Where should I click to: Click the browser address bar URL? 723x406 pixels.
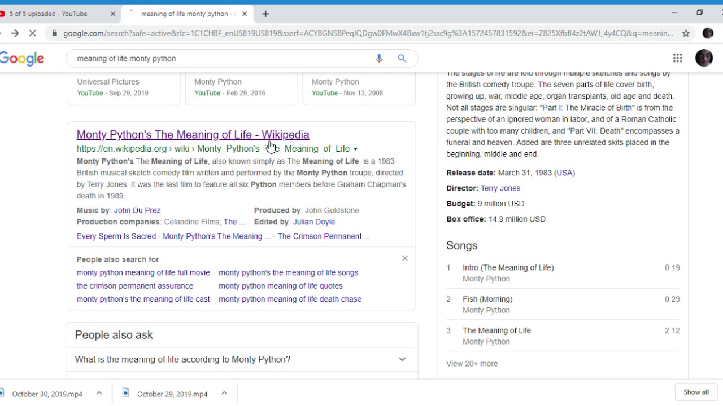[x=368, y=33]
